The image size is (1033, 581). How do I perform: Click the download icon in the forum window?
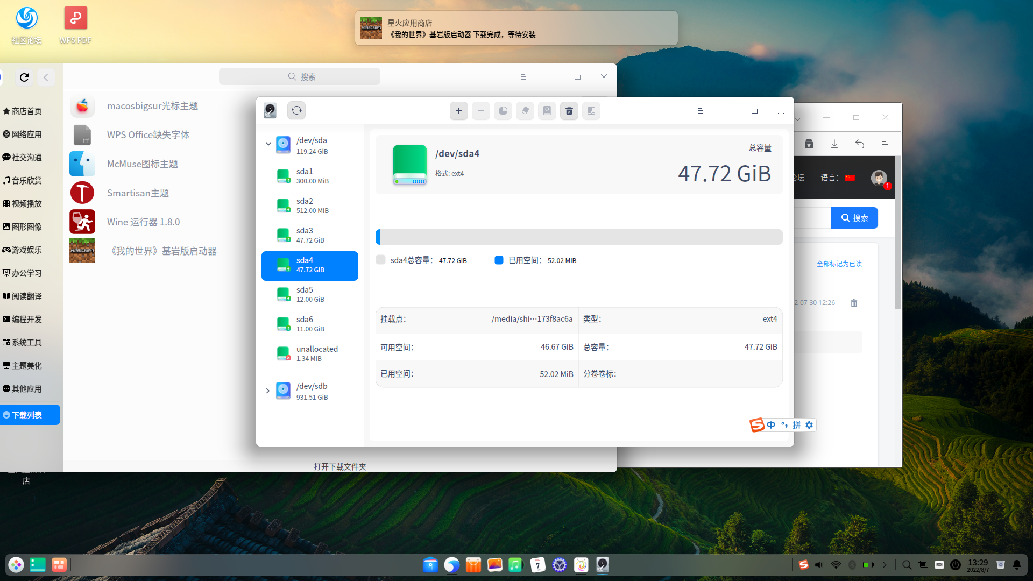click(x=834, y=144)
